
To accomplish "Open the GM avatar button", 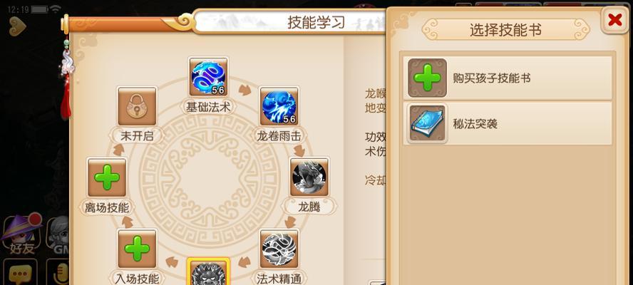I will [x=58, y=235].
